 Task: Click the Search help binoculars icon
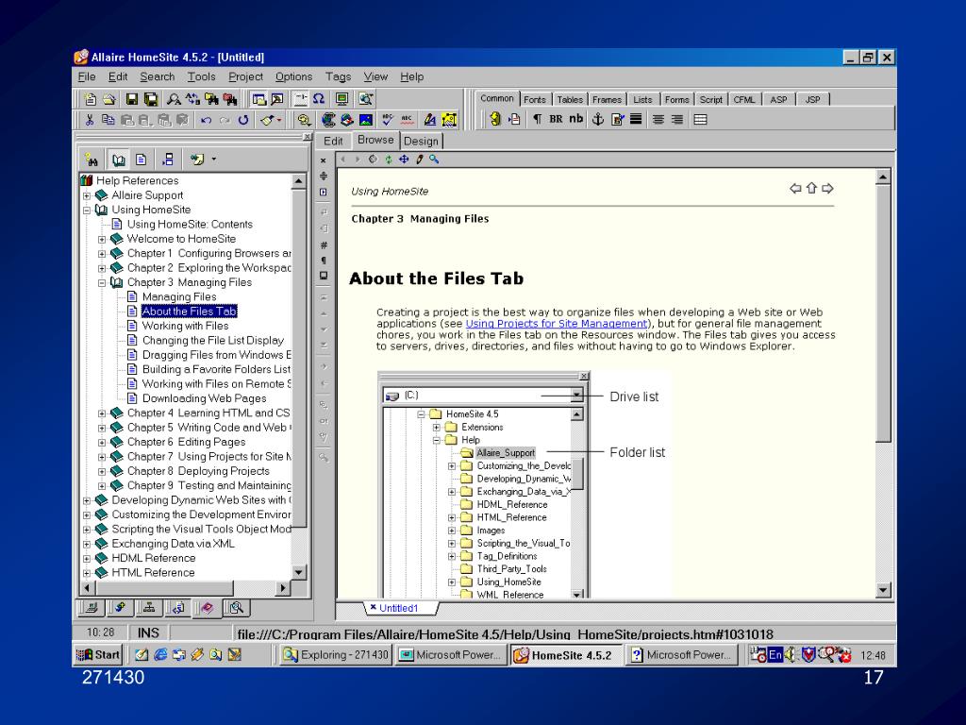tap(92, 160)
